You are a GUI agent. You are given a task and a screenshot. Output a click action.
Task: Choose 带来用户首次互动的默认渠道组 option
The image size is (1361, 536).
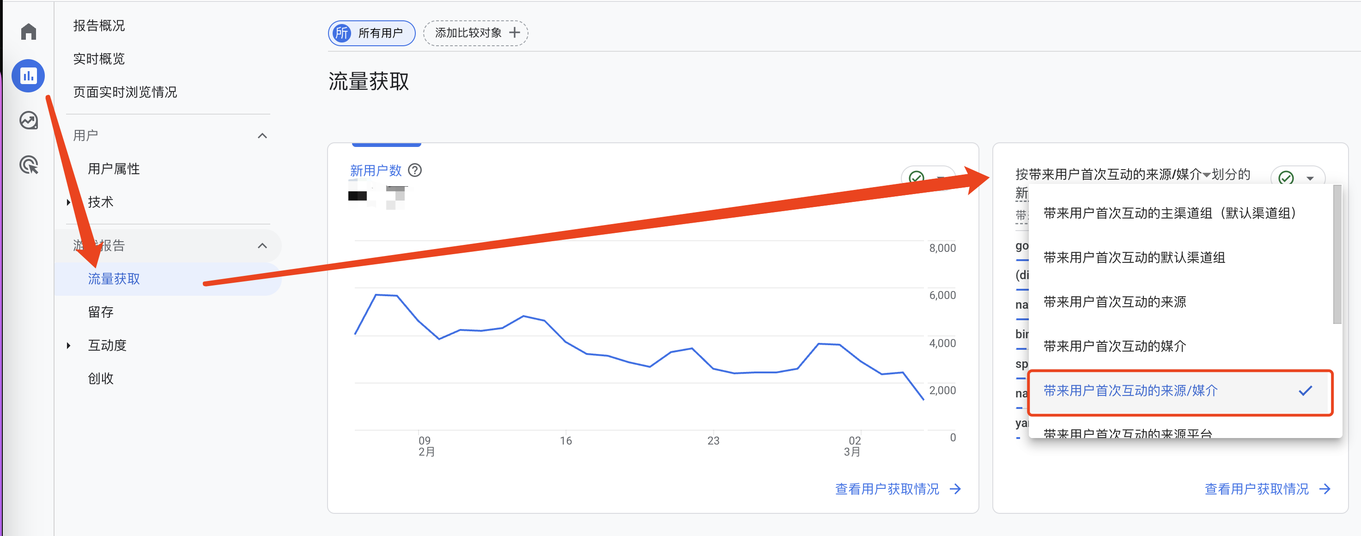tap(1181, 257)
